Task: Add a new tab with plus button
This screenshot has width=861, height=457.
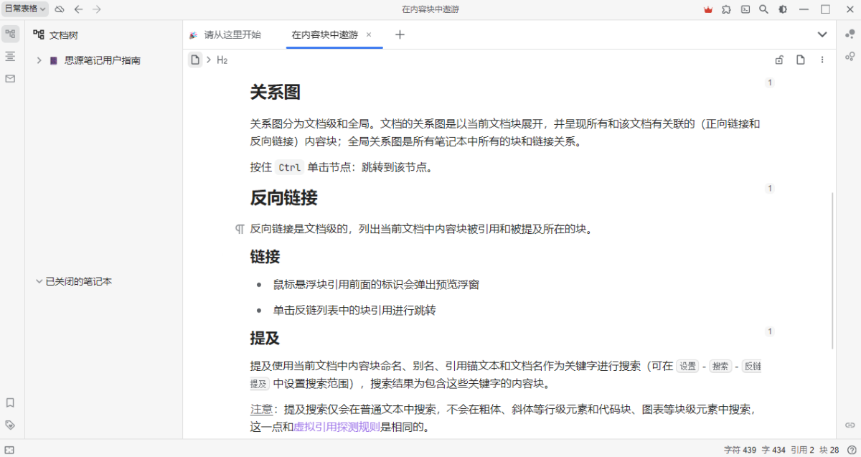Action: (x=400, y=34)
